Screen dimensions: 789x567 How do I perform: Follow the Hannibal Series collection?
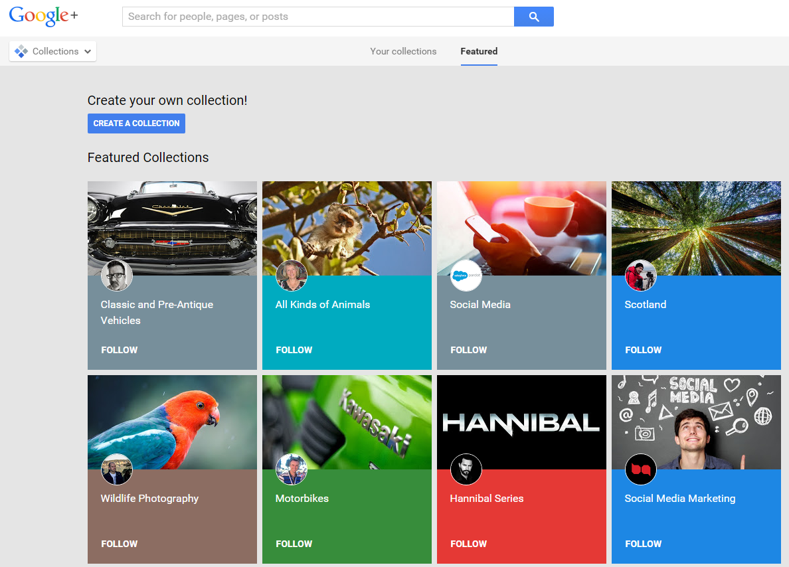[468, 544]
